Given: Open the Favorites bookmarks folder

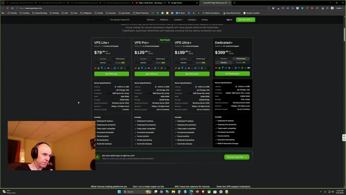Looking at the screenshot, I should click(12, 13).
